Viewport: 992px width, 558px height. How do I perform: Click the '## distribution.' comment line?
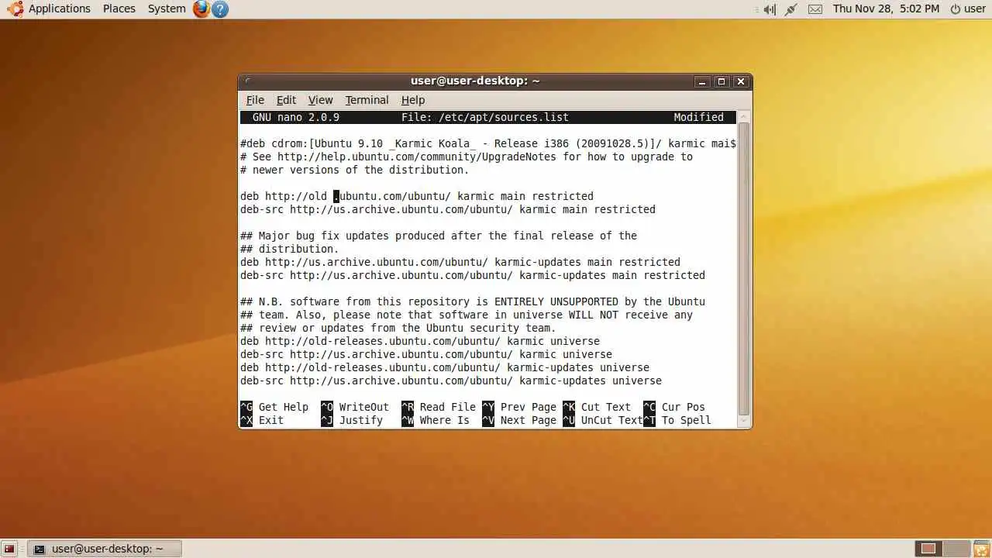tap(290, 249)
